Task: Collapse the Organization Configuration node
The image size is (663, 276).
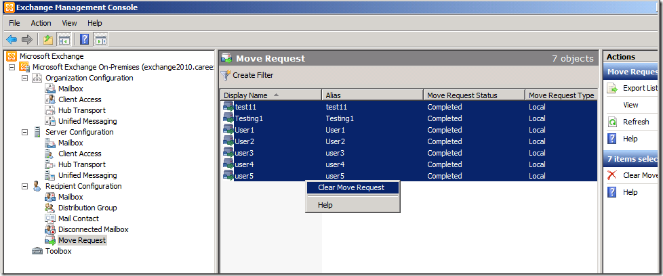Action: click(x=24, y=78)
